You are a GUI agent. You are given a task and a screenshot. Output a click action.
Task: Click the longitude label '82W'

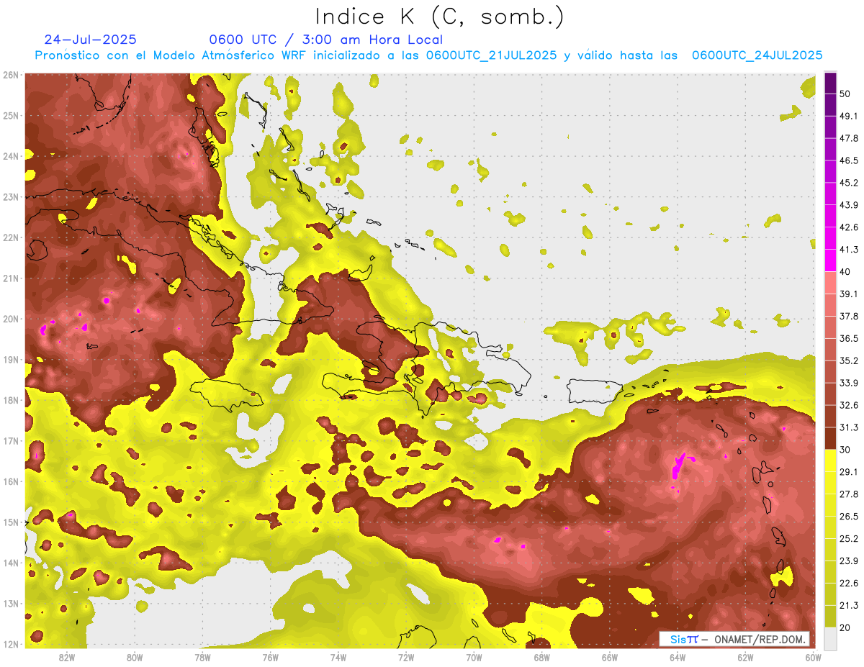67,658
